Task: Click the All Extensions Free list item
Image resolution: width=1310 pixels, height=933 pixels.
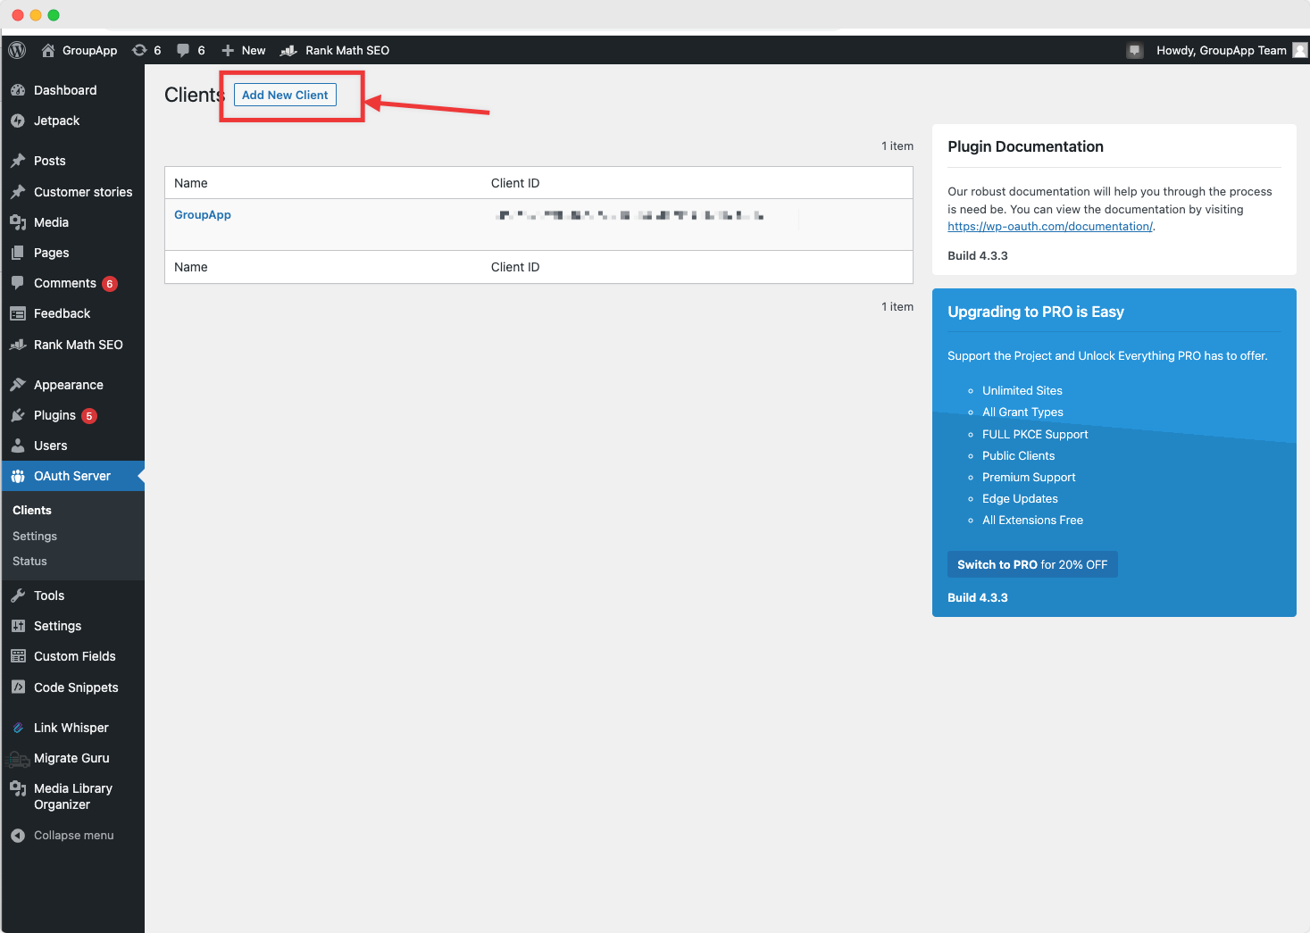Action: tap(1032, 521)
